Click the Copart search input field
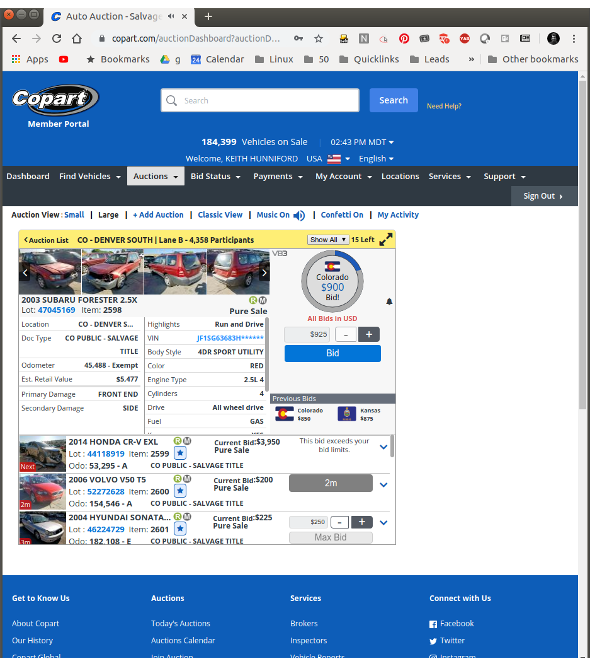Screen dimensions: 590x666 tap(260, 100)
